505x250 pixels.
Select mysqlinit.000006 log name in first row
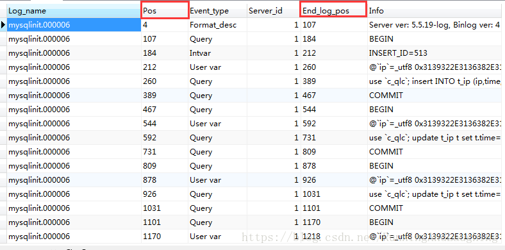(74, 25)
